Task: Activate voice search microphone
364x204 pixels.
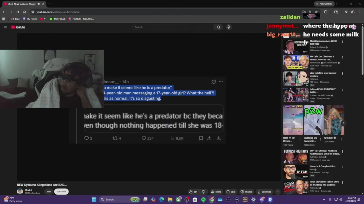Action: point(229,27)
